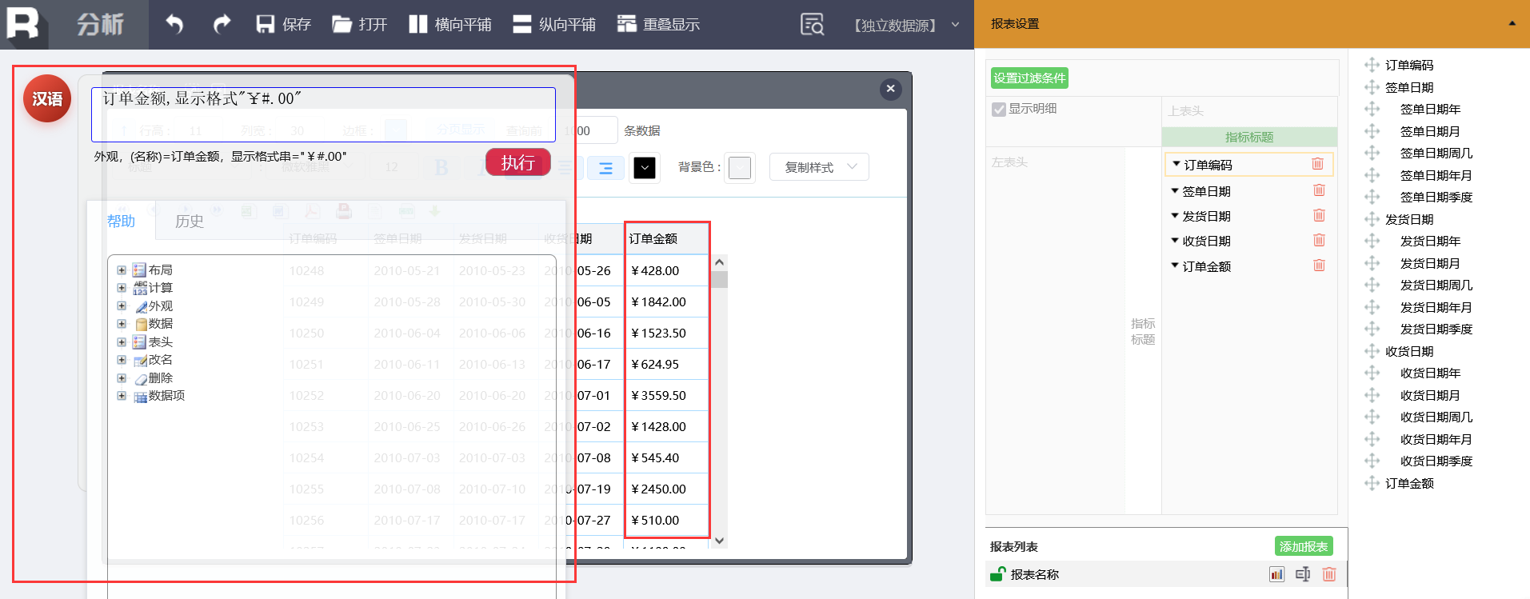This screenshot has width=1530, height=599.
Task: Tile windows vertically with 纵向平铺
Action: click(554, 24)
